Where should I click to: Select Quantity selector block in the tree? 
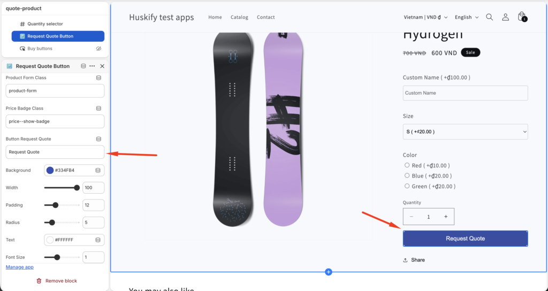pyautogui.click(x=45, y=24)
